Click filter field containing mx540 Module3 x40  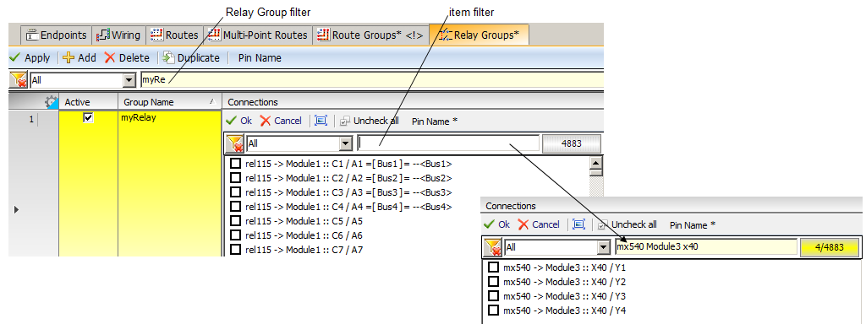pos(706,247)
